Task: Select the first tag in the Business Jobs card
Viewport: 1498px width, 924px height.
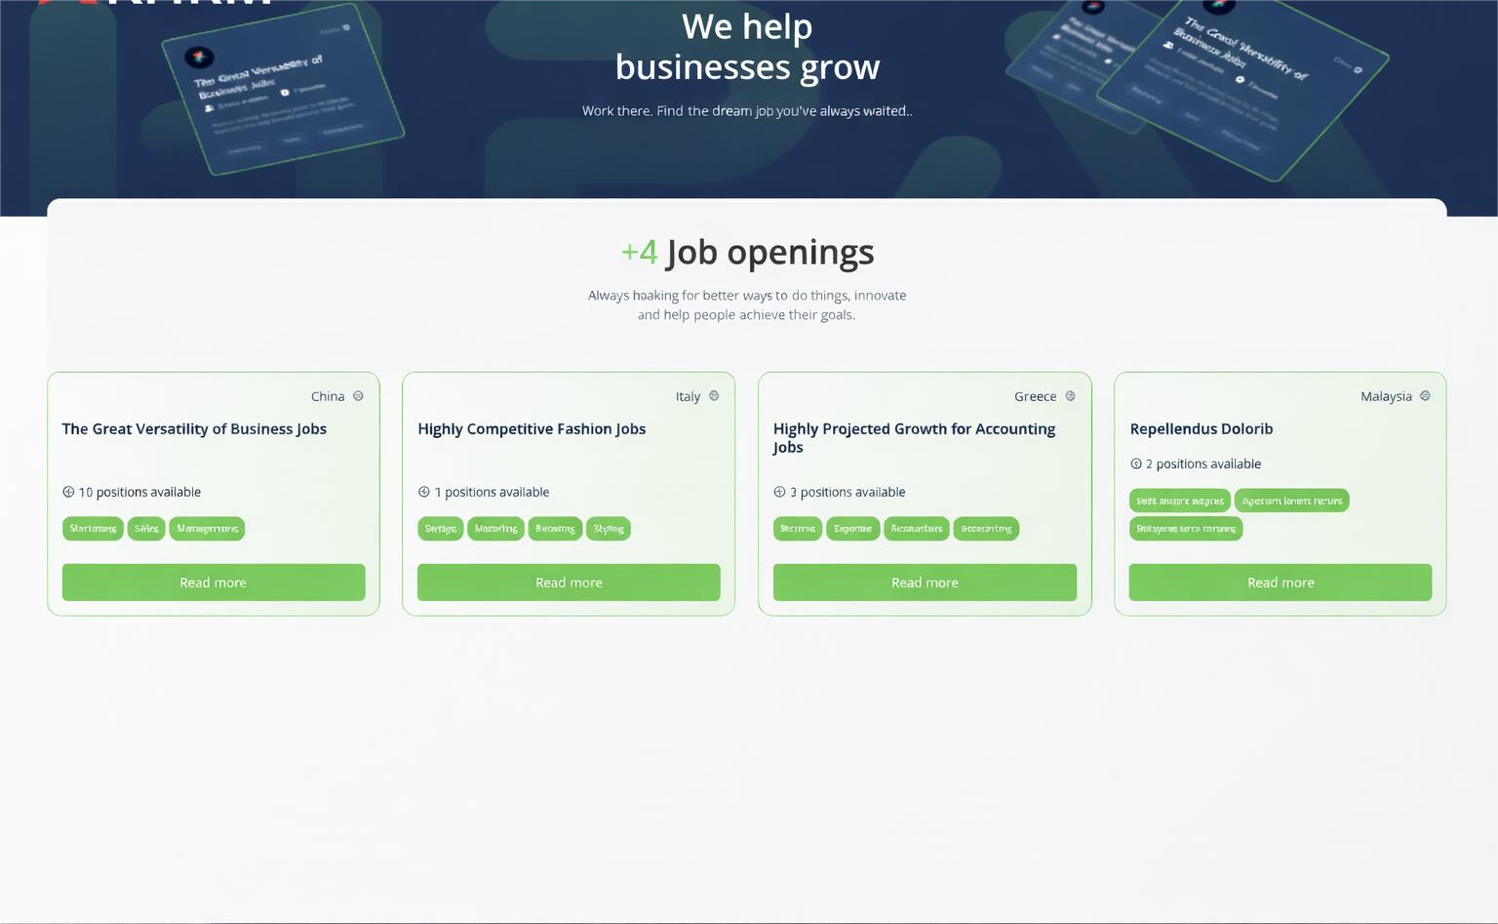Action: (x=93, y=529)
